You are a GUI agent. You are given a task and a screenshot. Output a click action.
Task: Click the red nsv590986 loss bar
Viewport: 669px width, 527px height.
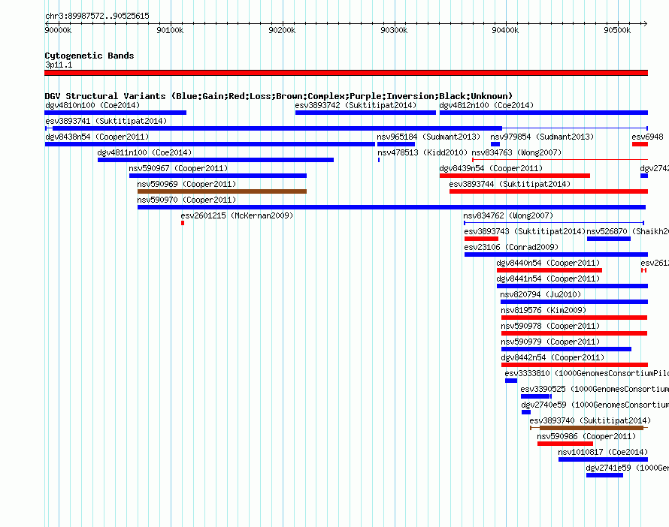pyautogui.click(x=565, y=444)
